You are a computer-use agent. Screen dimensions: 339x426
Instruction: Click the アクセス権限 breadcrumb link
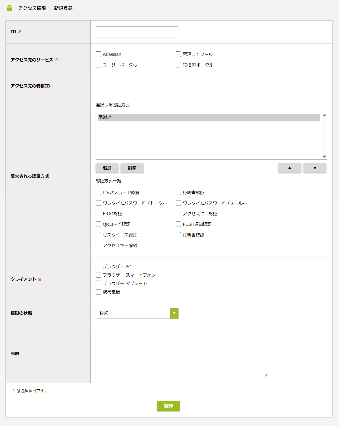32,8
